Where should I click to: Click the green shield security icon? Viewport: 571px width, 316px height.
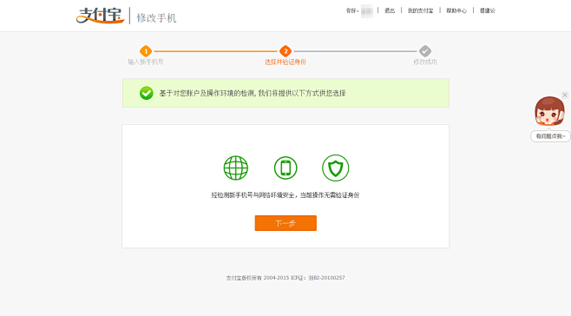click(x=335, y=168)
